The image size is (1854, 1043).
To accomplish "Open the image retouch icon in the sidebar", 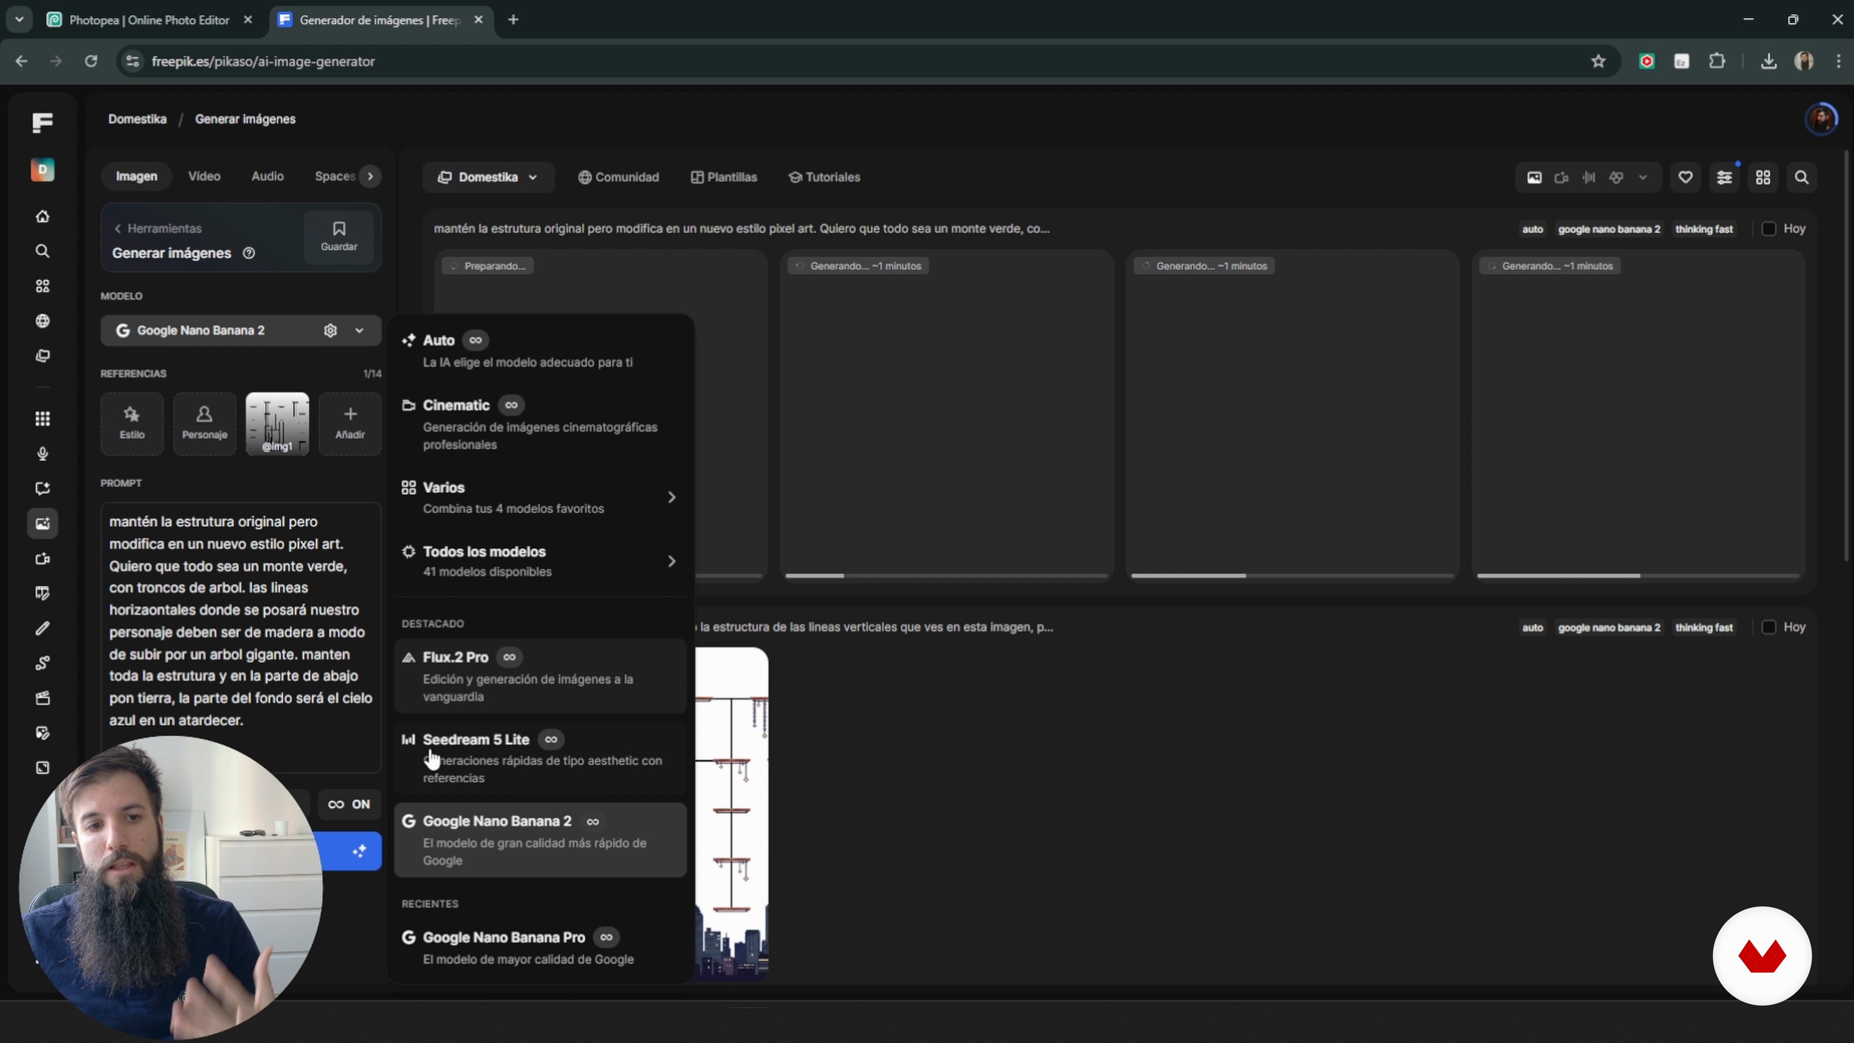I will click(x=42, y=733).
